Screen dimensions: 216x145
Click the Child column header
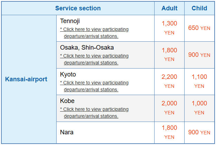(199, 8)
